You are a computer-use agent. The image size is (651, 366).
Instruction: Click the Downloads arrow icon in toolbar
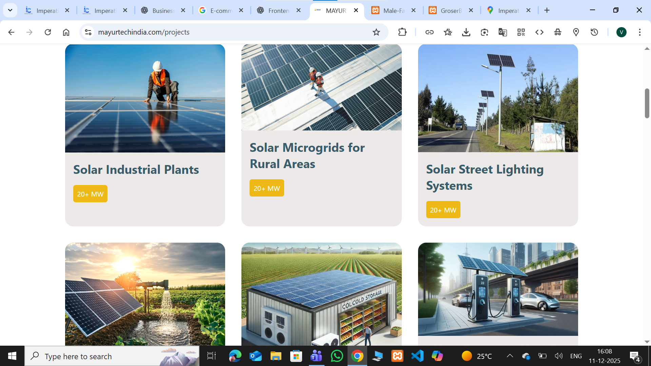click(466, 32)
